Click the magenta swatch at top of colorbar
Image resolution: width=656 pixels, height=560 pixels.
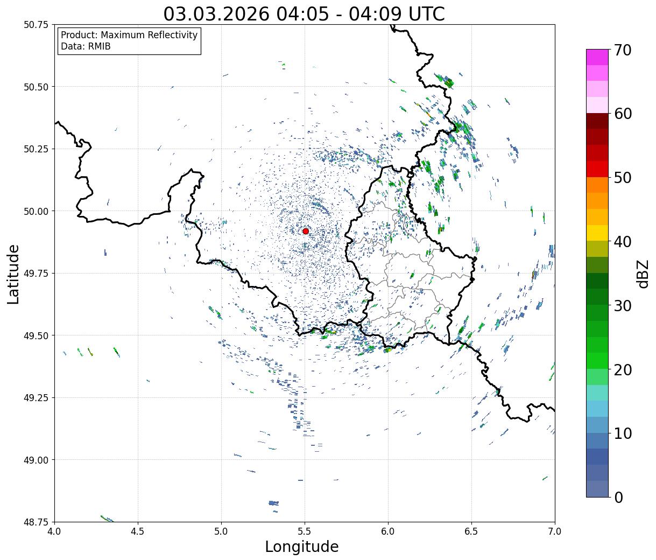coord(597,57)
